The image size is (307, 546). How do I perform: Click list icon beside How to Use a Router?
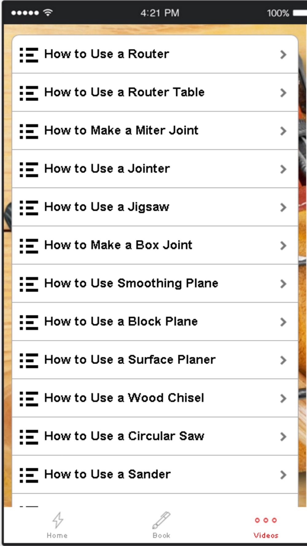click(29, 55)
